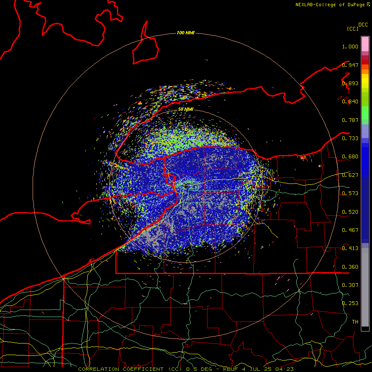
Task: Click the 0.573 color scale value
Action: [350, 193]
